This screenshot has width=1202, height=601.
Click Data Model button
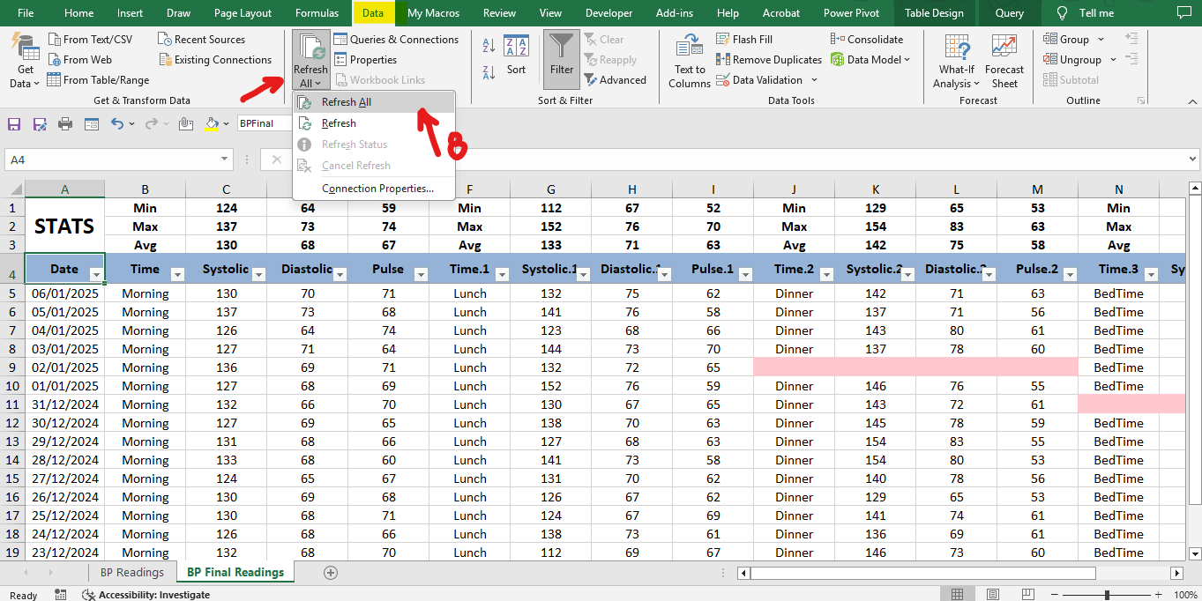coord(870,60)
